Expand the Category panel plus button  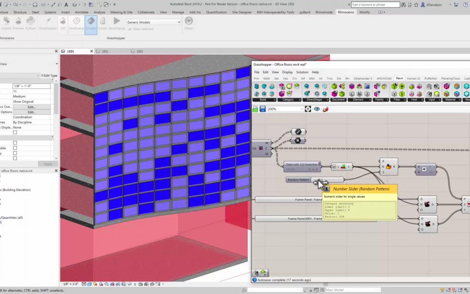(x=300, y=100)
